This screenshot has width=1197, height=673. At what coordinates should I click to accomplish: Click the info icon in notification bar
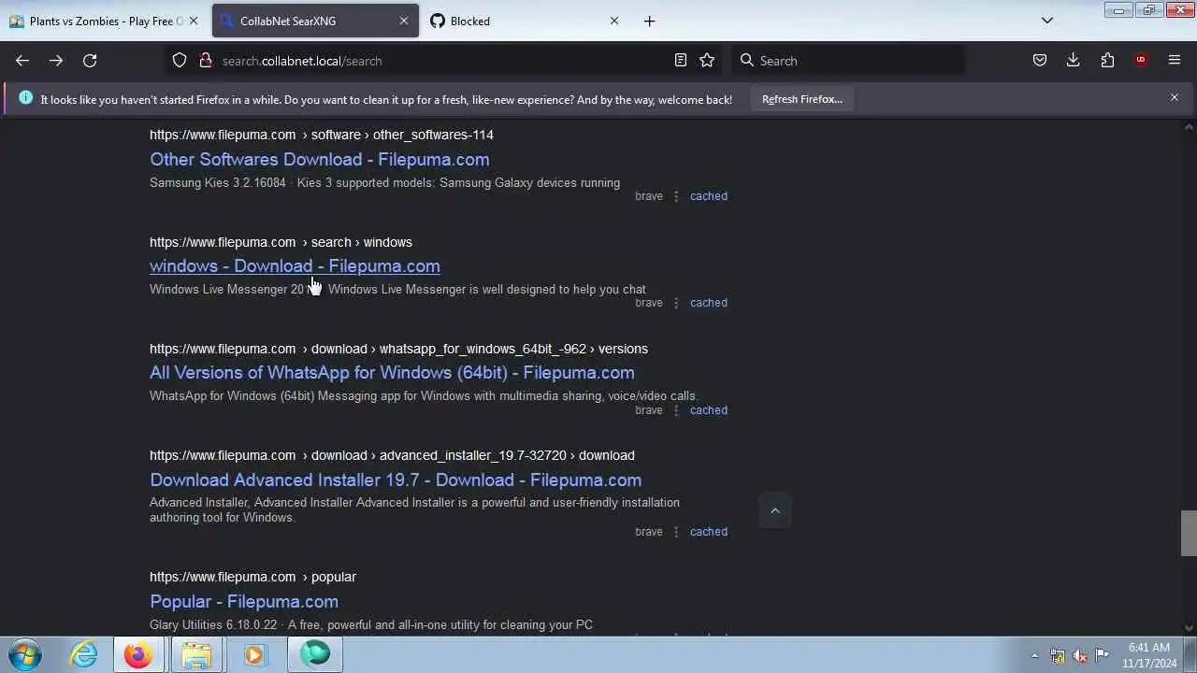pyautogui.click(x=25, y=98)
